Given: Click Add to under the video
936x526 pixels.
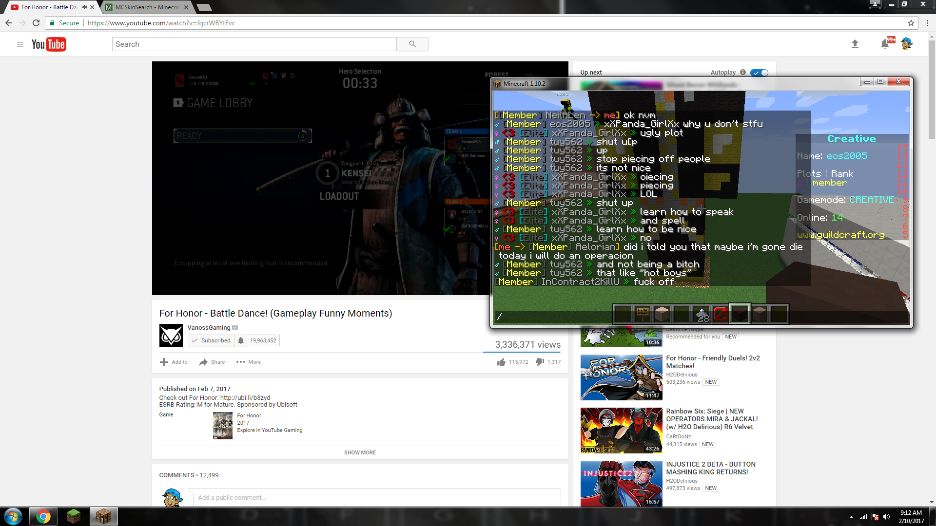Looking at the screenshot, I should coord(174,362).
